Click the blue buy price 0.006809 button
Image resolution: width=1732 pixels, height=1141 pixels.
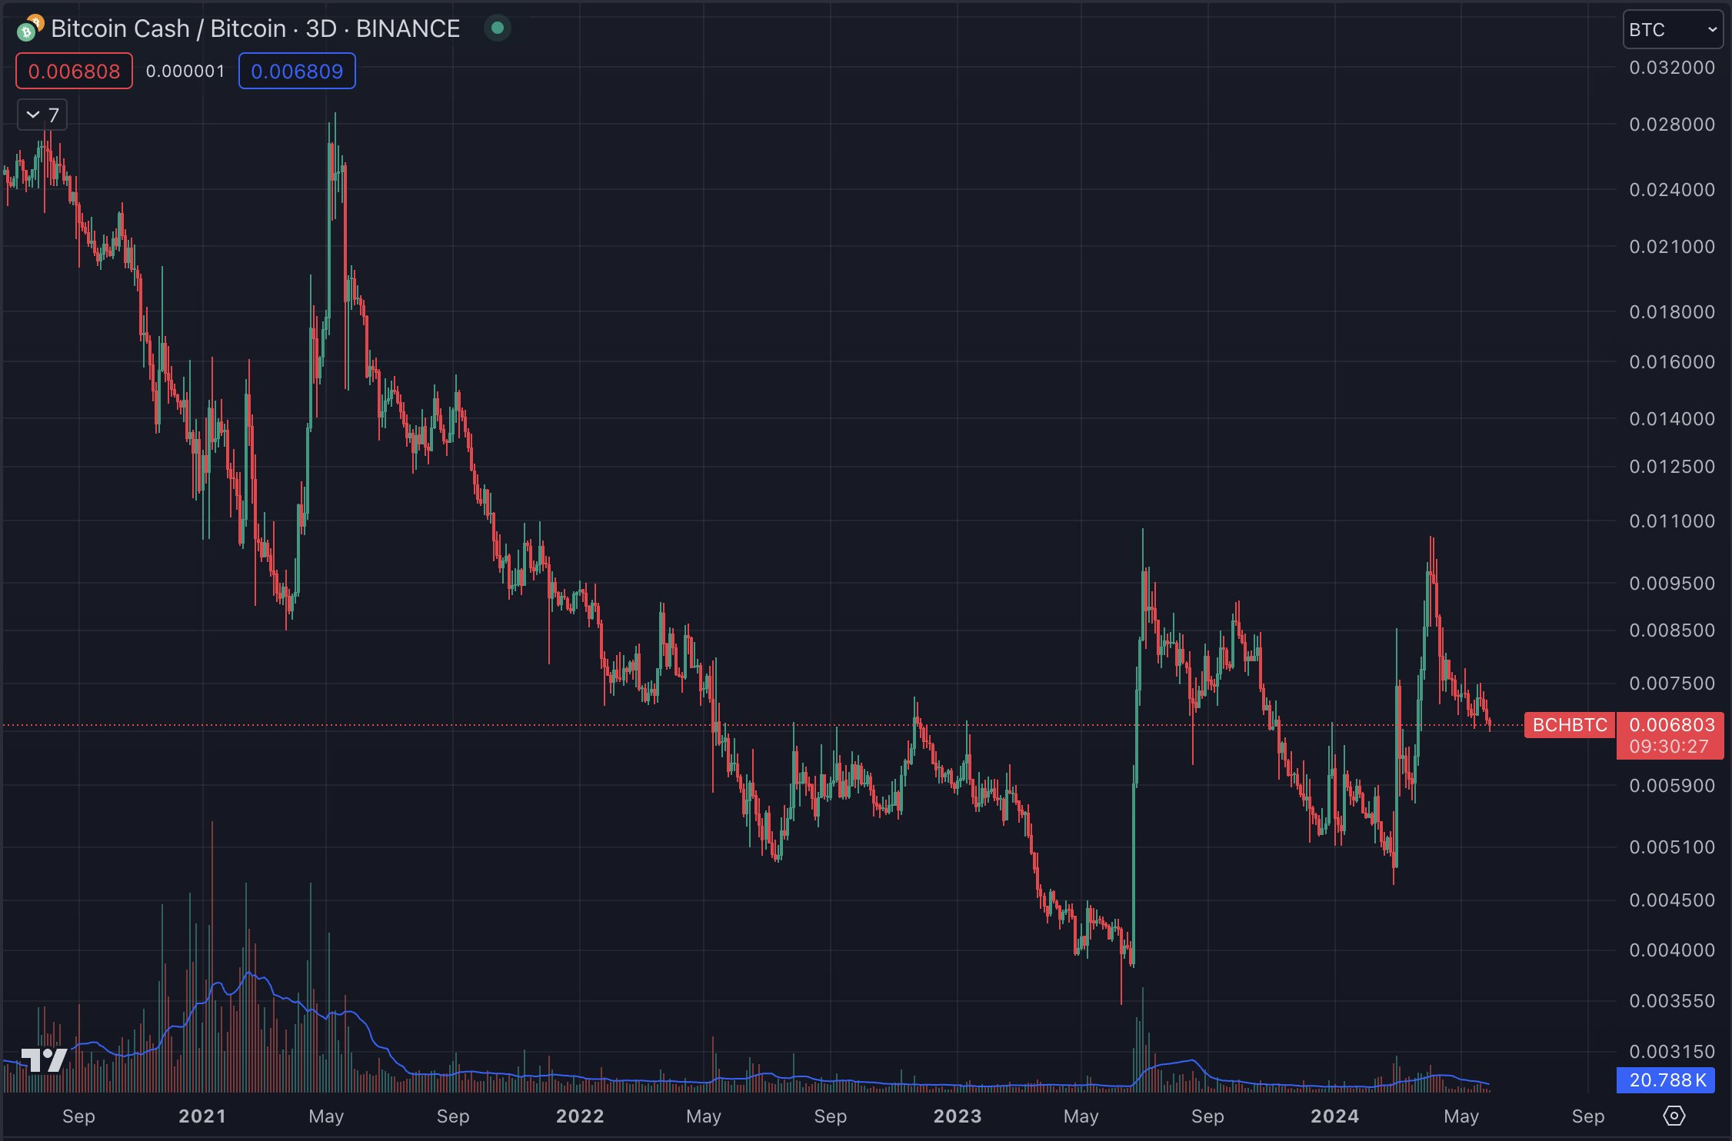297,72
